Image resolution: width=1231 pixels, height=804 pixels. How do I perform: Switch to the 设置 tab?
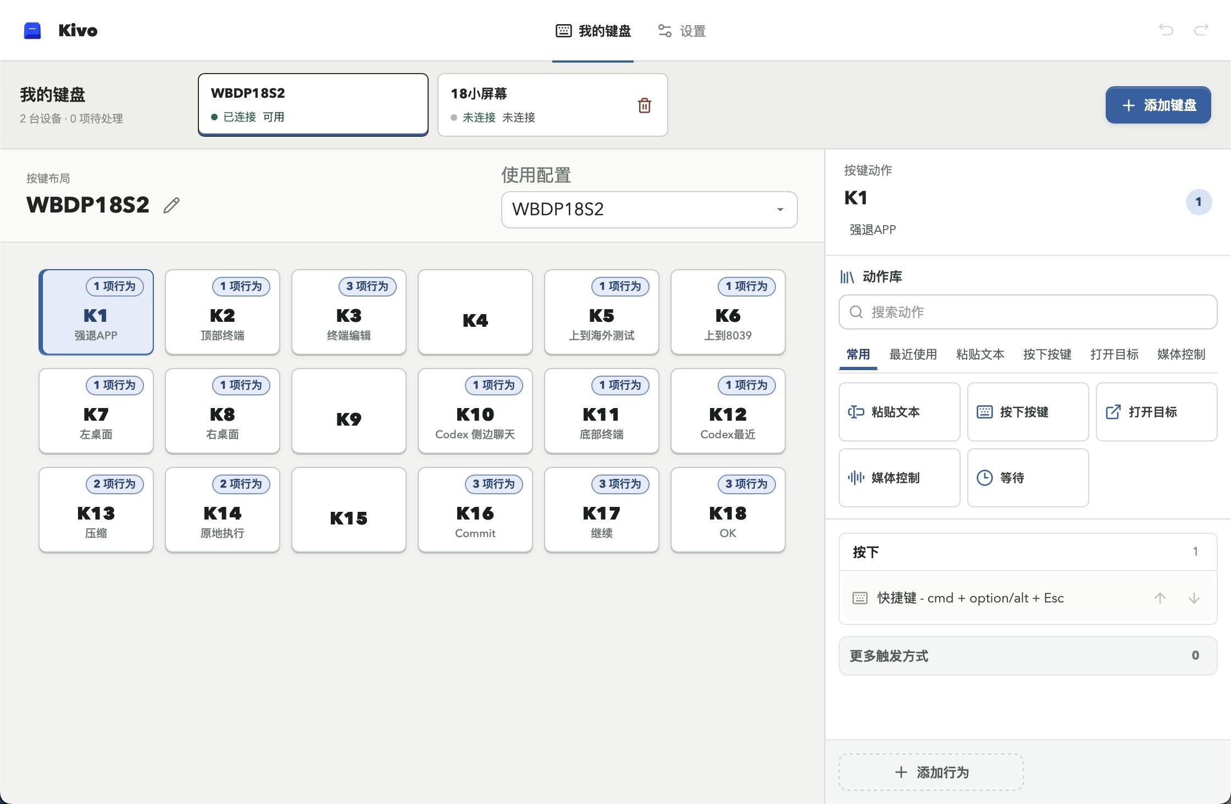pos(682,31)
